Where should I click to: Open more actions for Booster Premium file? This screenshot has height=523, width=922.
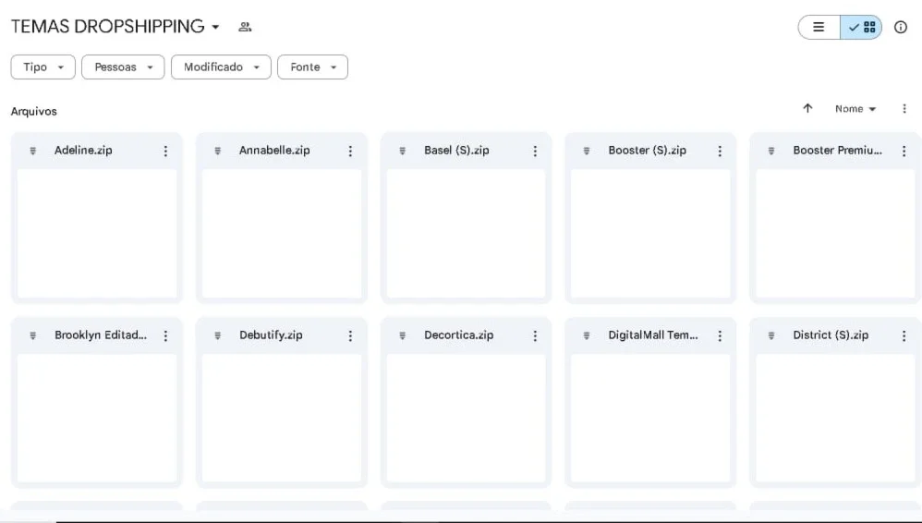click(x=904, y=152)
